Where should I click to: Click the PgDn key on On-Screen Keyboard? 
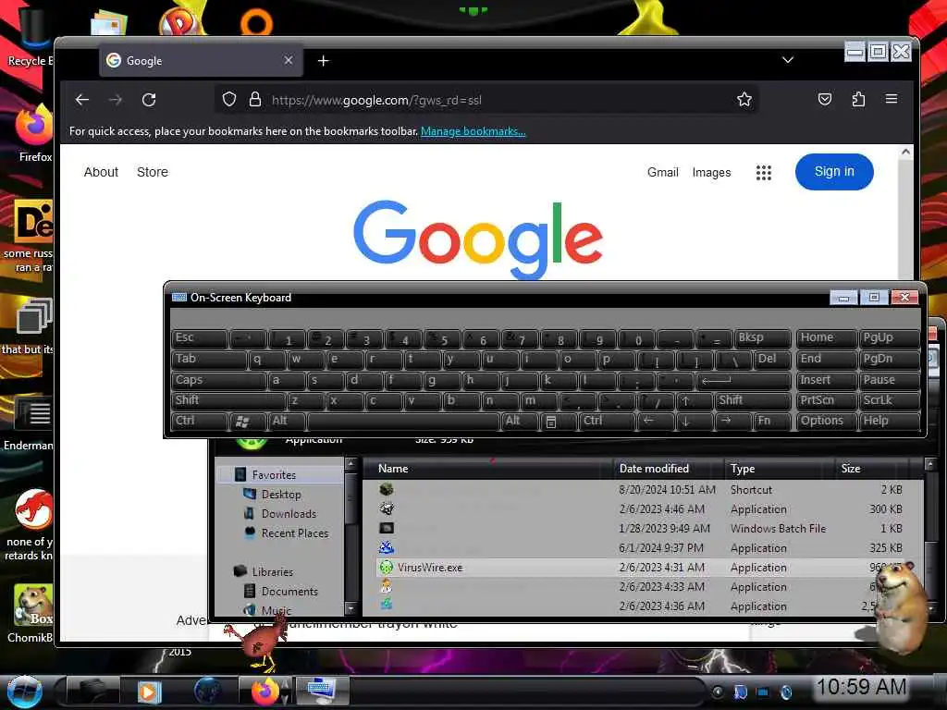889,360
